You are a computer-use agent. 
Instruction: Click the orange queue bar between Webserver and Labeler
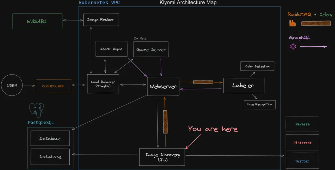tap(203, 82)
